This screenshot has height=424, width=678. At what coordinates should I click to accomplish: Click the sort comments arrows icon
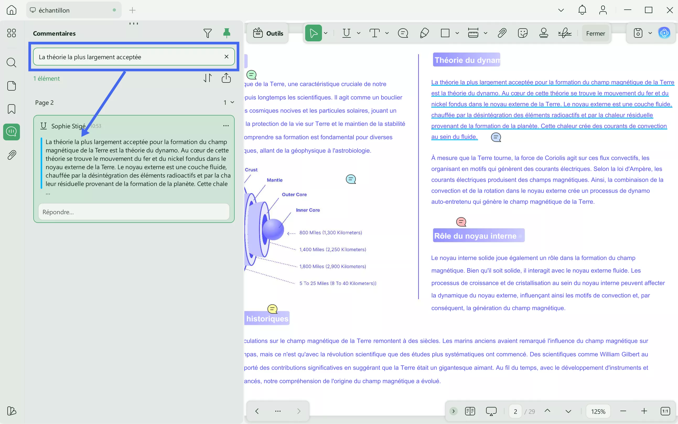tap(207, 78)
